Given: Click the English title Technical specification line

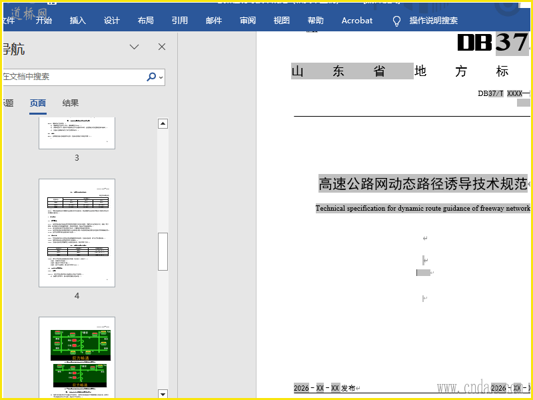Looking at the screenshot, I should pos(422,208).
